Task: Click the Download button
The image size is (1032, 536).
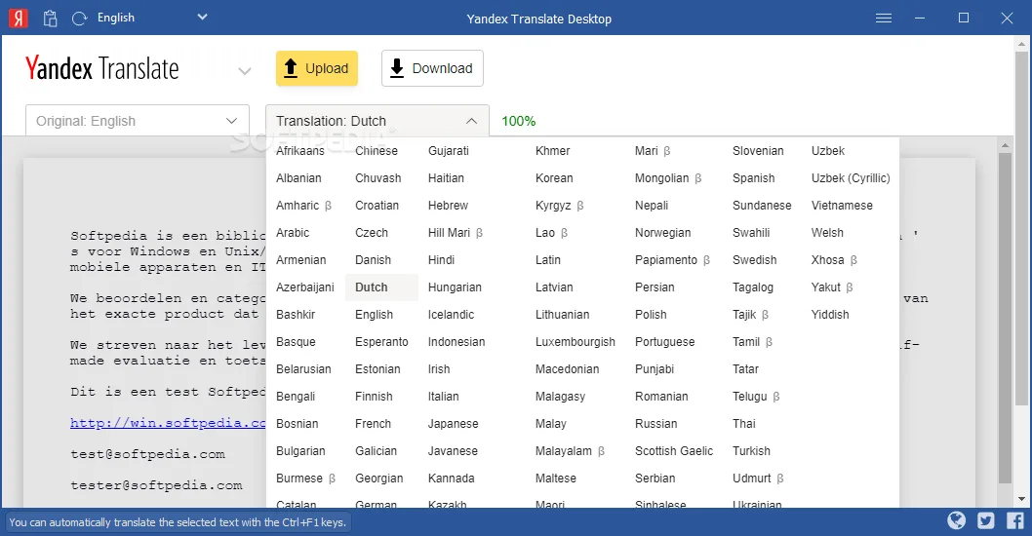Action: 432,68
